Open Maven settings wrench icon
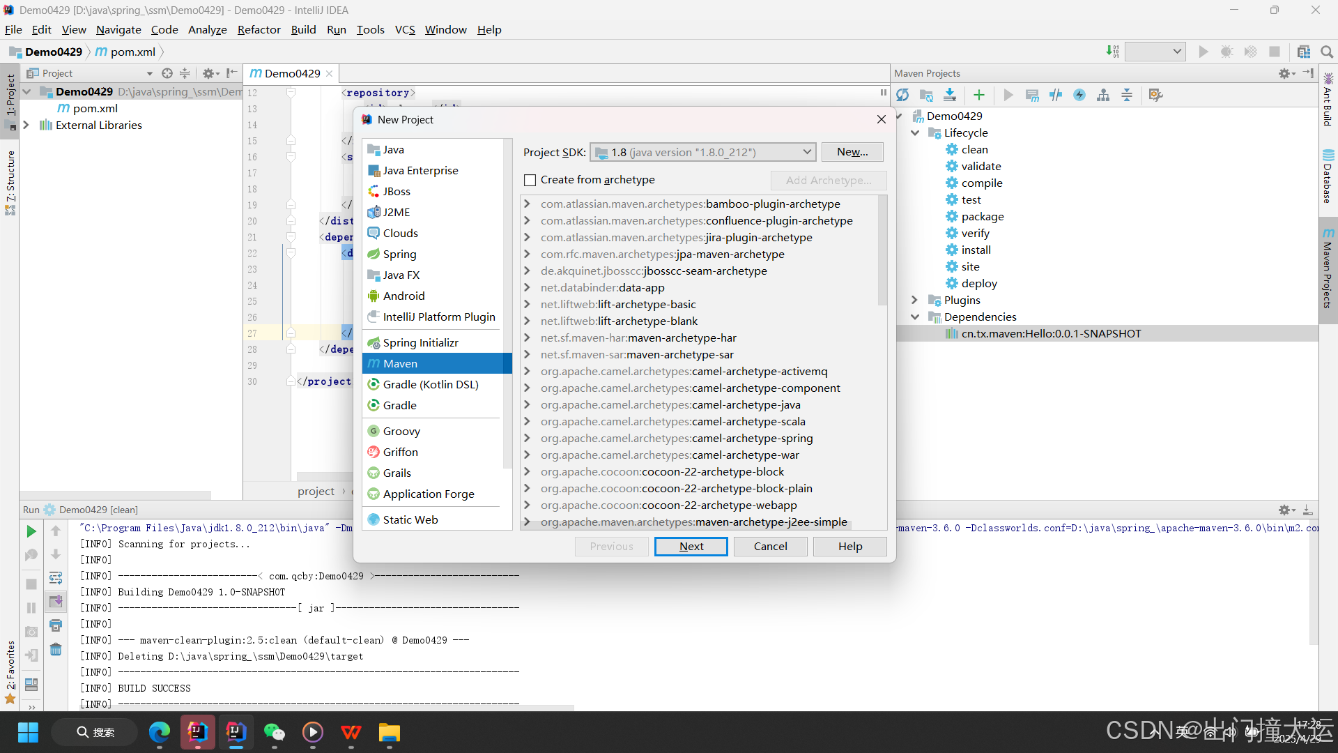Image resolution: width=1338 pixels, height=753 pixels. tap(1155, 95)
